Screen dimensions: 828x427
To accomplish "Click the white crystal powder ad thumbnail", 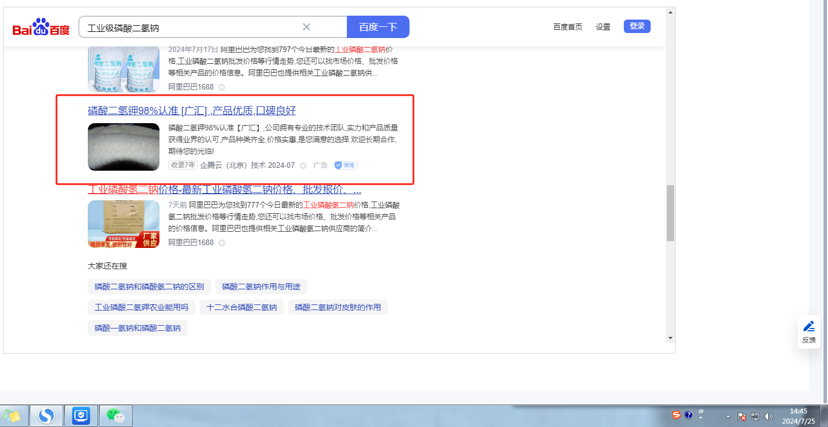I will pos(124,147).
